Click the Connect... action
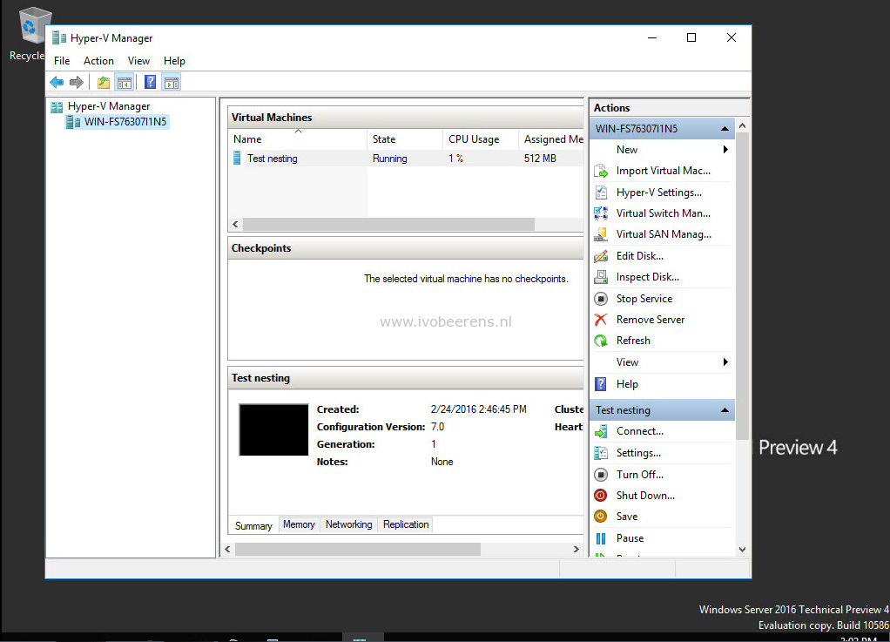The height and width of the screenshot is (642, 890). (x=640, y=431)
